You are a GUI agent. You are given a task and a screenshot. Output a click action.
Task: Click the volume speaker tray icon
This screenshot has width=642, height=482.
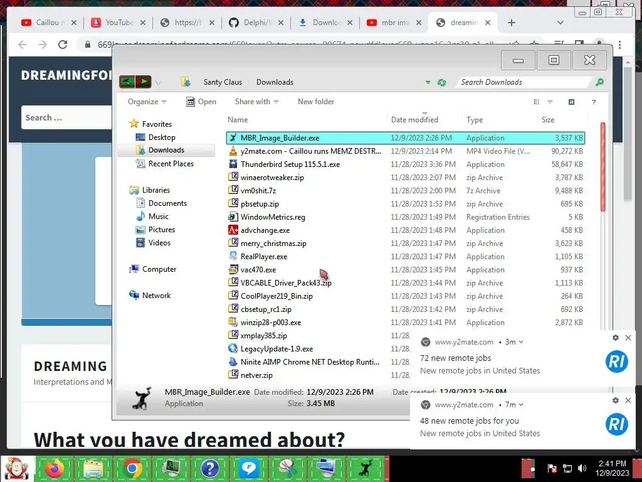tap(582, 468)
